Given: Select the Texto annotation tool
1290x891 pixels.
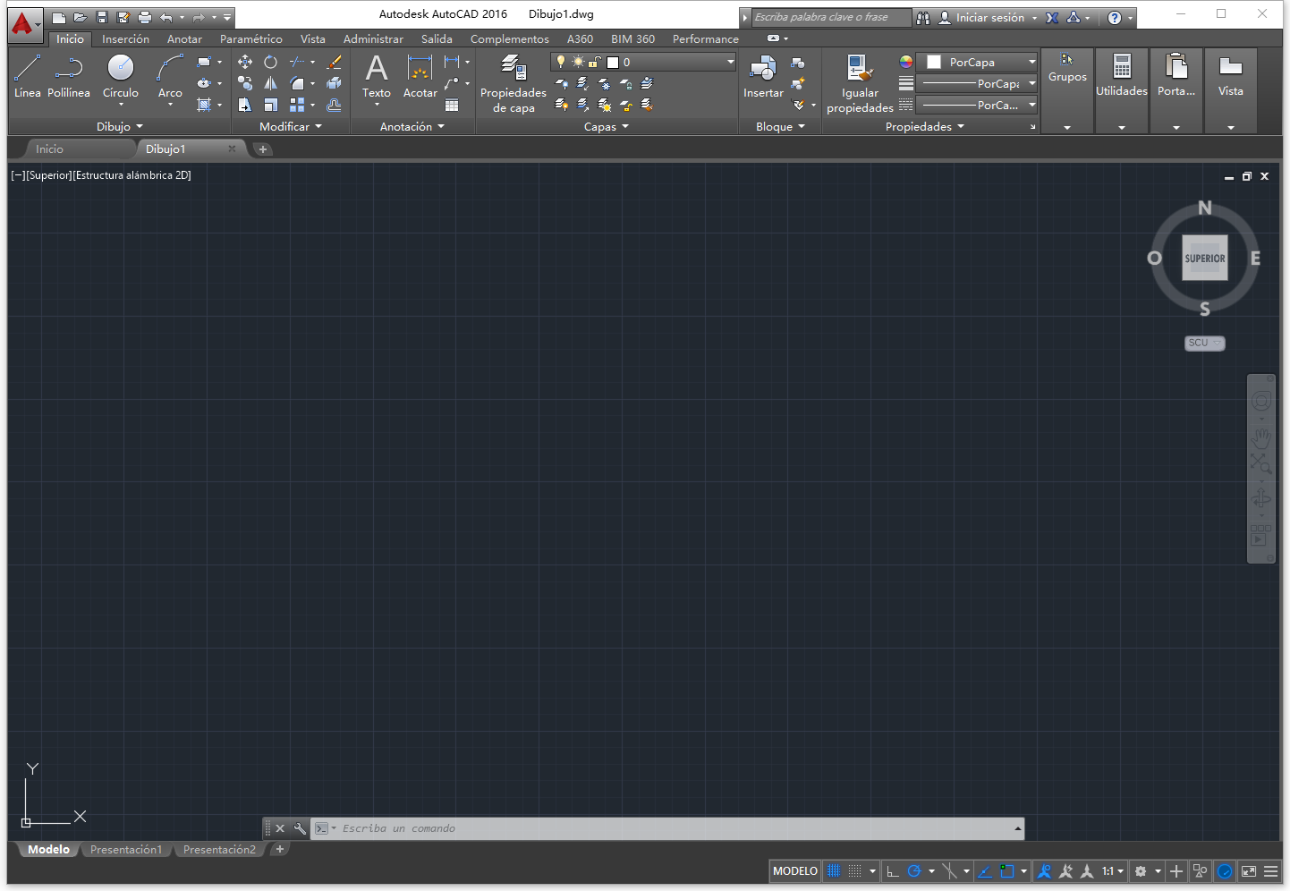Looking at the screenshot, I should (x=377, y=76).
